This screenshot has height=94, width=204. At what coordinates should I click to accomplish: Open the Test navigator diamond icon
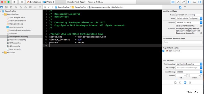pyautogui.click(x=25, y=7)
